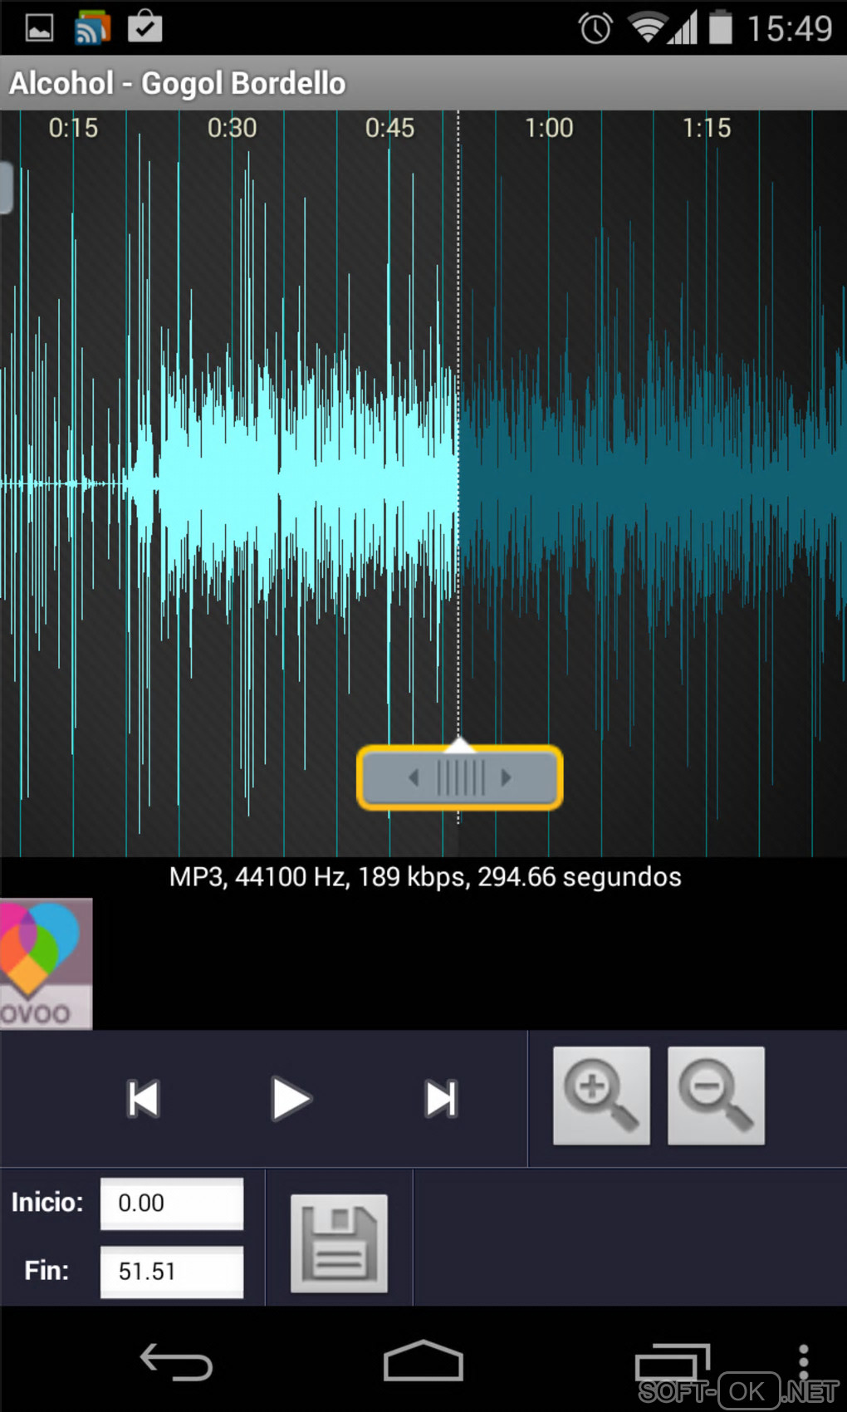The image size is (847, 1412).
Task: Tap the Play Store bag notification icon
Action: click(x=144, y=26)
